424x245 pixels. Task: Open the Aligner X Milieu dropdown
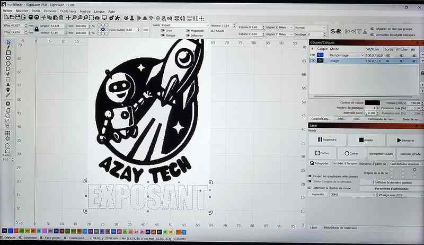pyautogui.click(x=286, y=28)
